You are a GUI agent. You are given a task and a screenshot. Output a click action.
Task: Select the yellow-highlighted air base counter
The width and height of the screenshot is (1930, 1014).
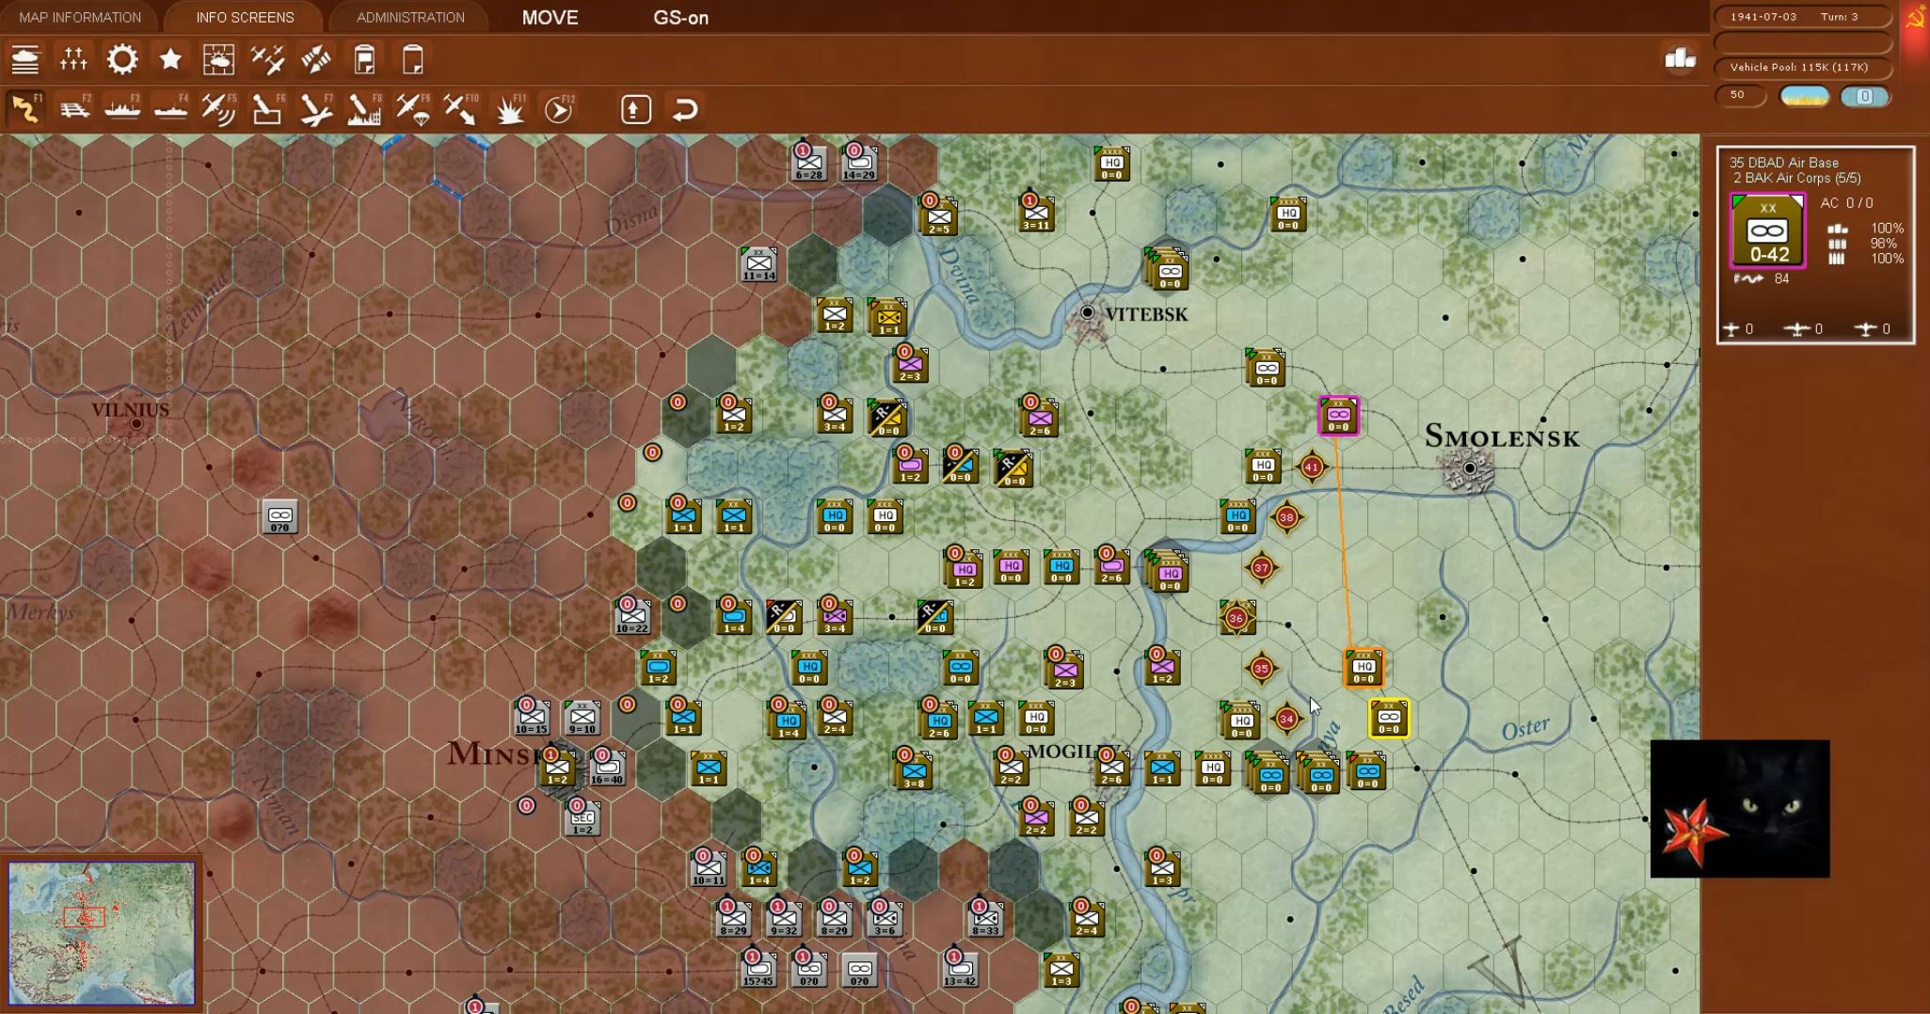(x=1389, y=719)
